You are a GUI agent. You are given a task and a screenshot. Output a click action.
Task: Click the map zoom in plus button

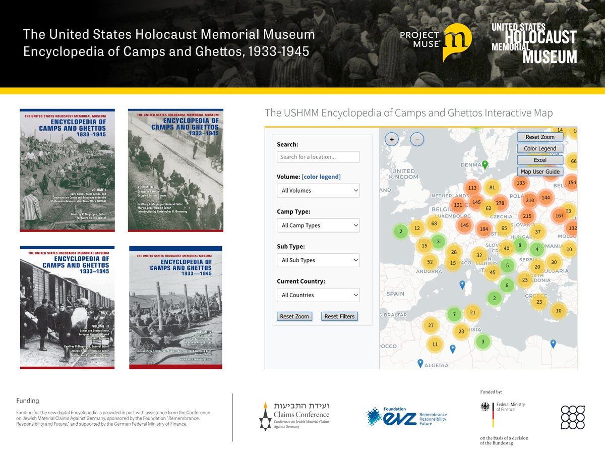click(x=392, y=139)
